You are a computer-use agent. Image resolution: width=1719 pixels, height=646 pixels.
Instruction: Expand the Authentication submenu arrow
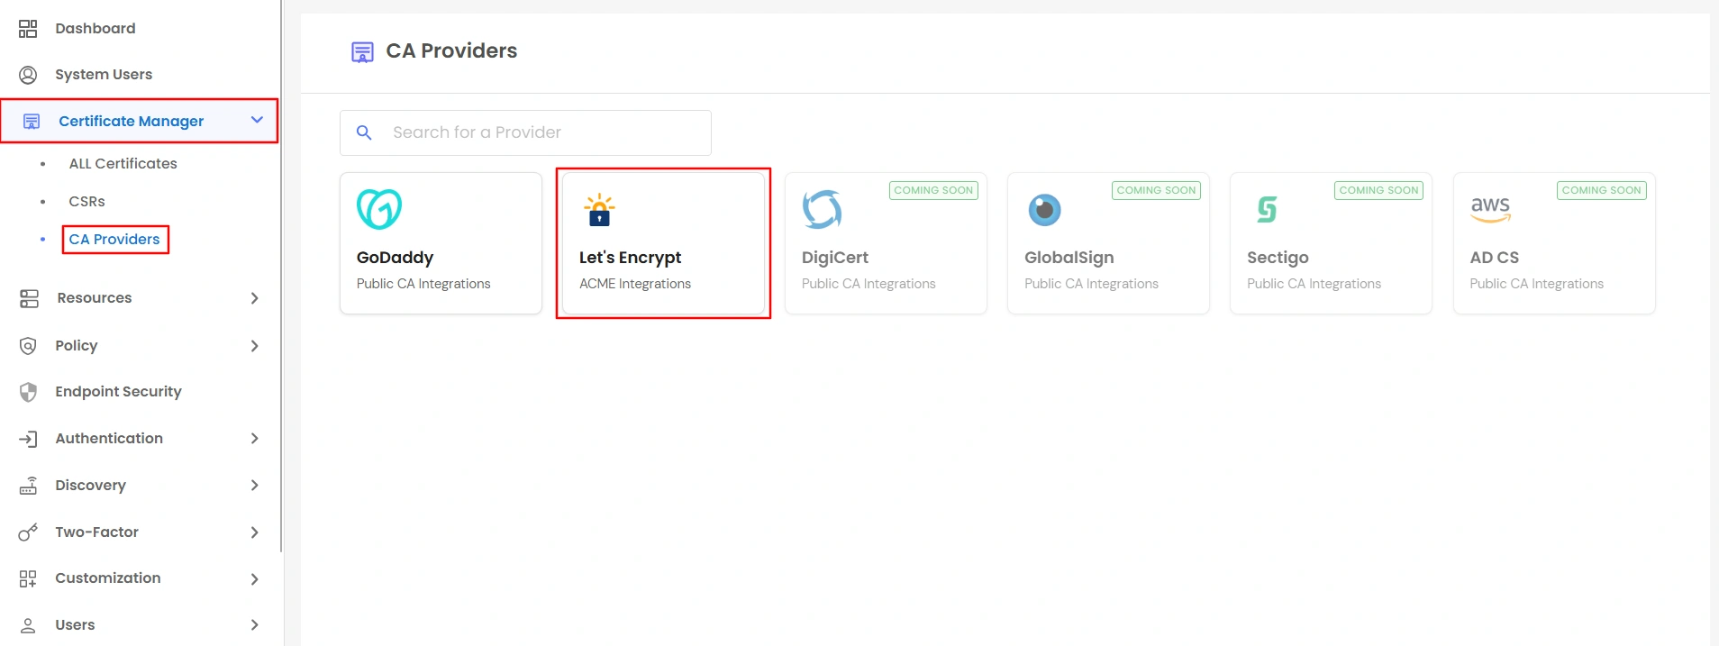click(255, 439)
